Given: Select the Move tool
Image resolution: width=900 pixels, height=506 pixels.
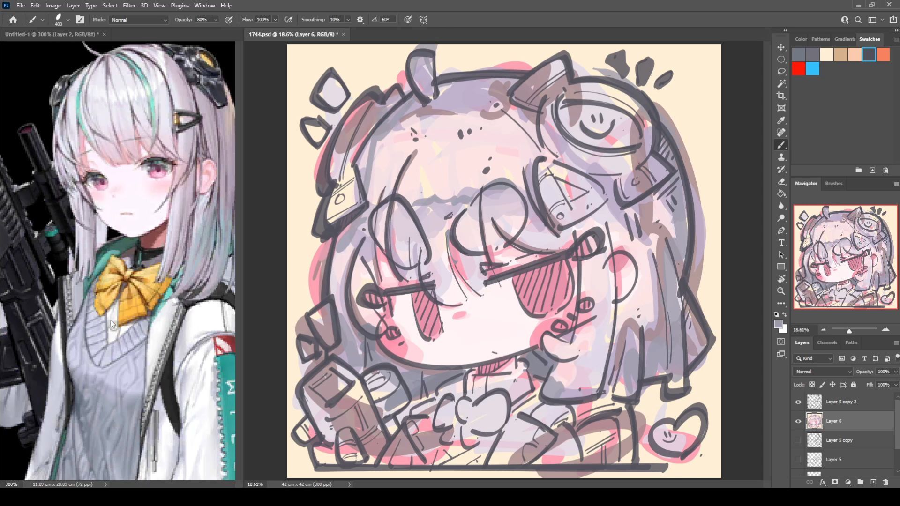Looking at the screenshot, I should point(781,47).
